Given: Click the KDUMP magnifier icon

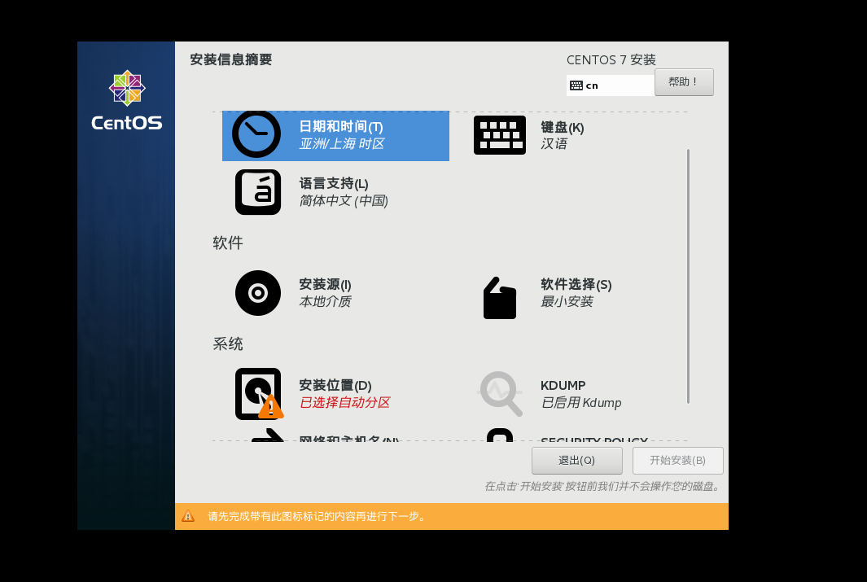Looking at the screenshot, I should coord(499,393).
